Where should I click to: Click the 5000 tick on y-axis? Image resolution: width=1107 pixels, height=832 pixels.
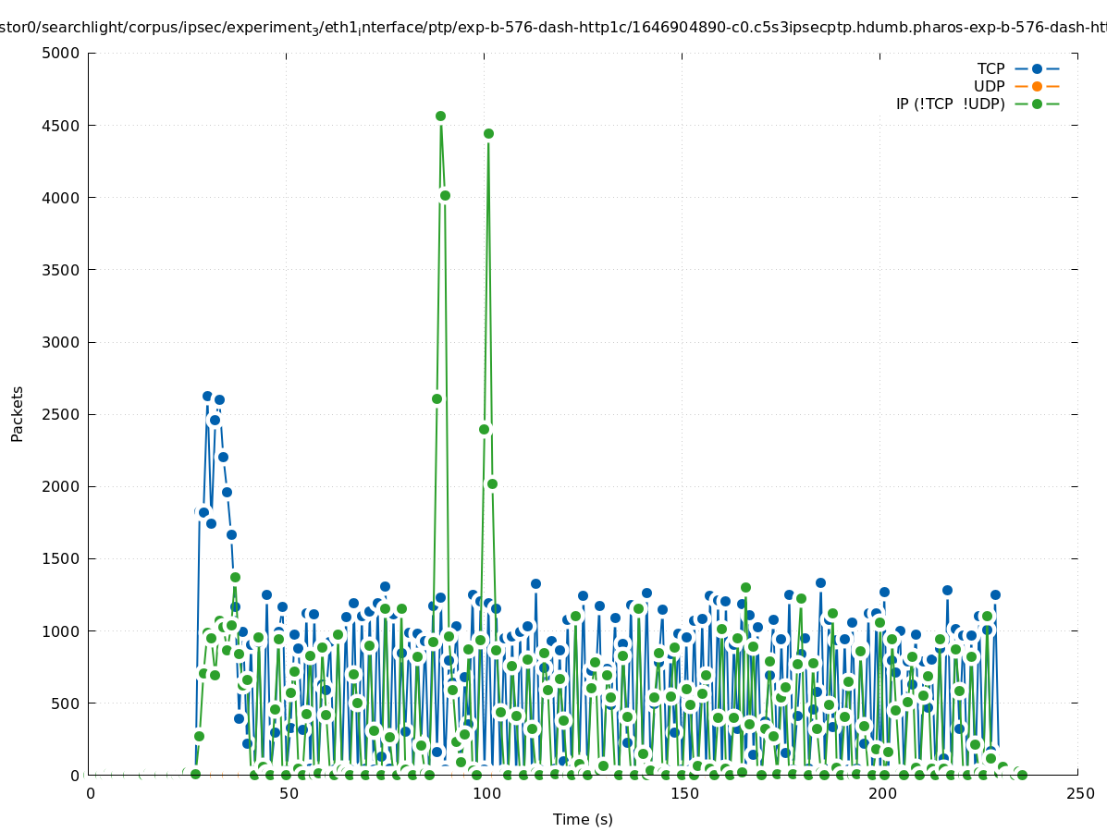pyautogui.click(x=62, y=53)
